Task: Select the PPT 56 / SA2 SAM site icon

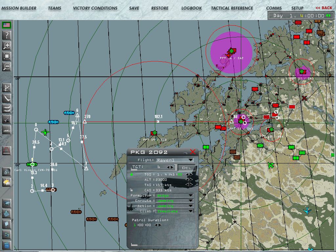Action: (x=231, y=51)
